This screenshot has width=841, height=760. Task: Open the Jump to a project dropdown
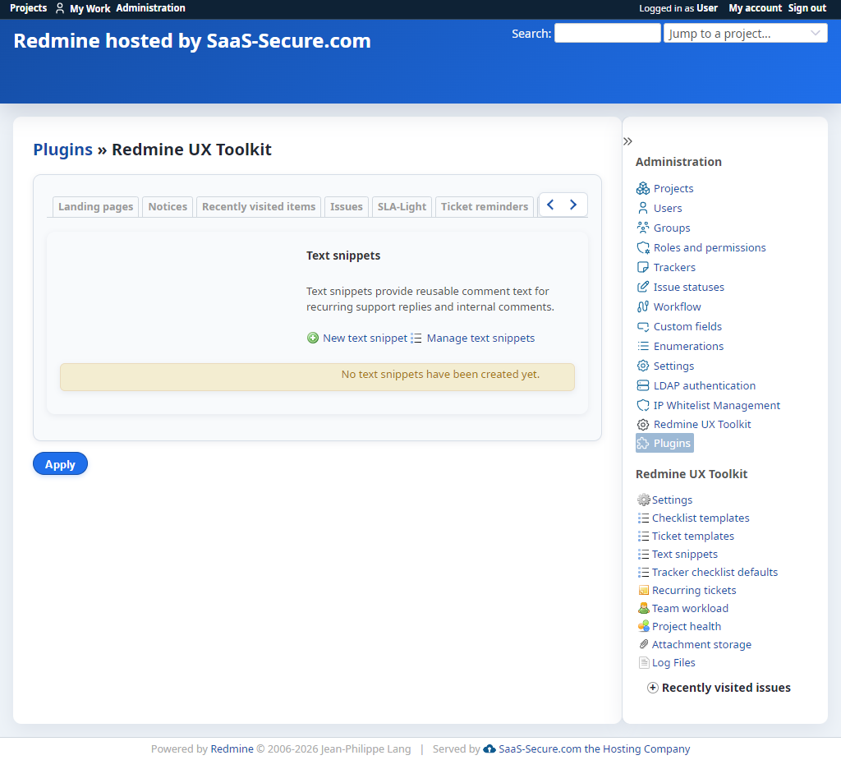point(745,34)
